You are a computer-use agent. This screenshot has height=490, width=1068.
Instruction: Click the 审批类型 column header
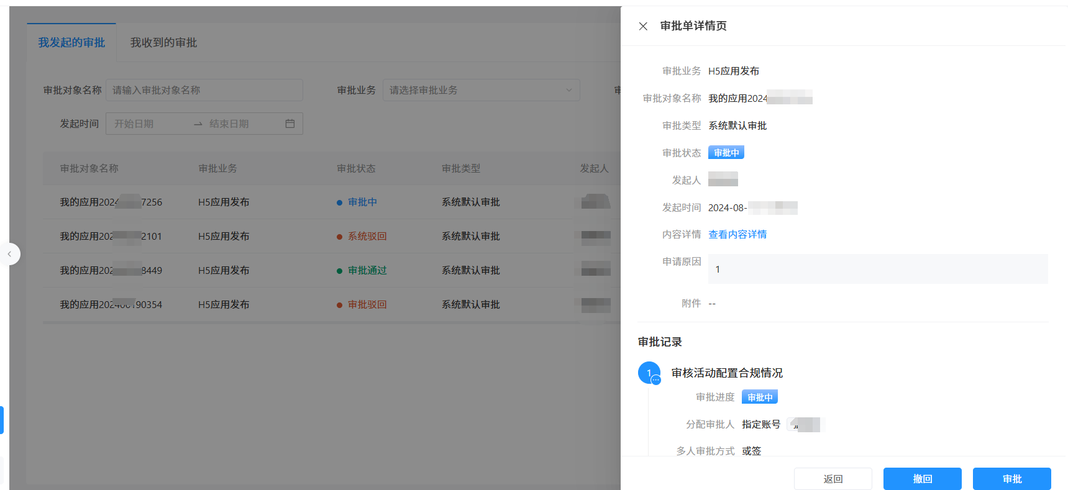click(x=461, y=168)
